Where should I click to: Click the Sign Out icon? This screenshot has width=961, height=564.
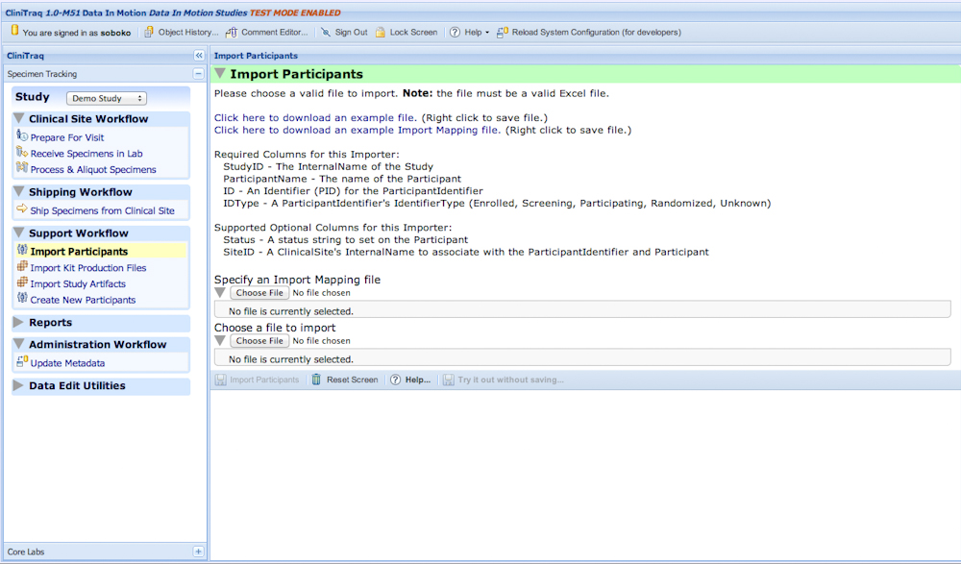point(326,33)
